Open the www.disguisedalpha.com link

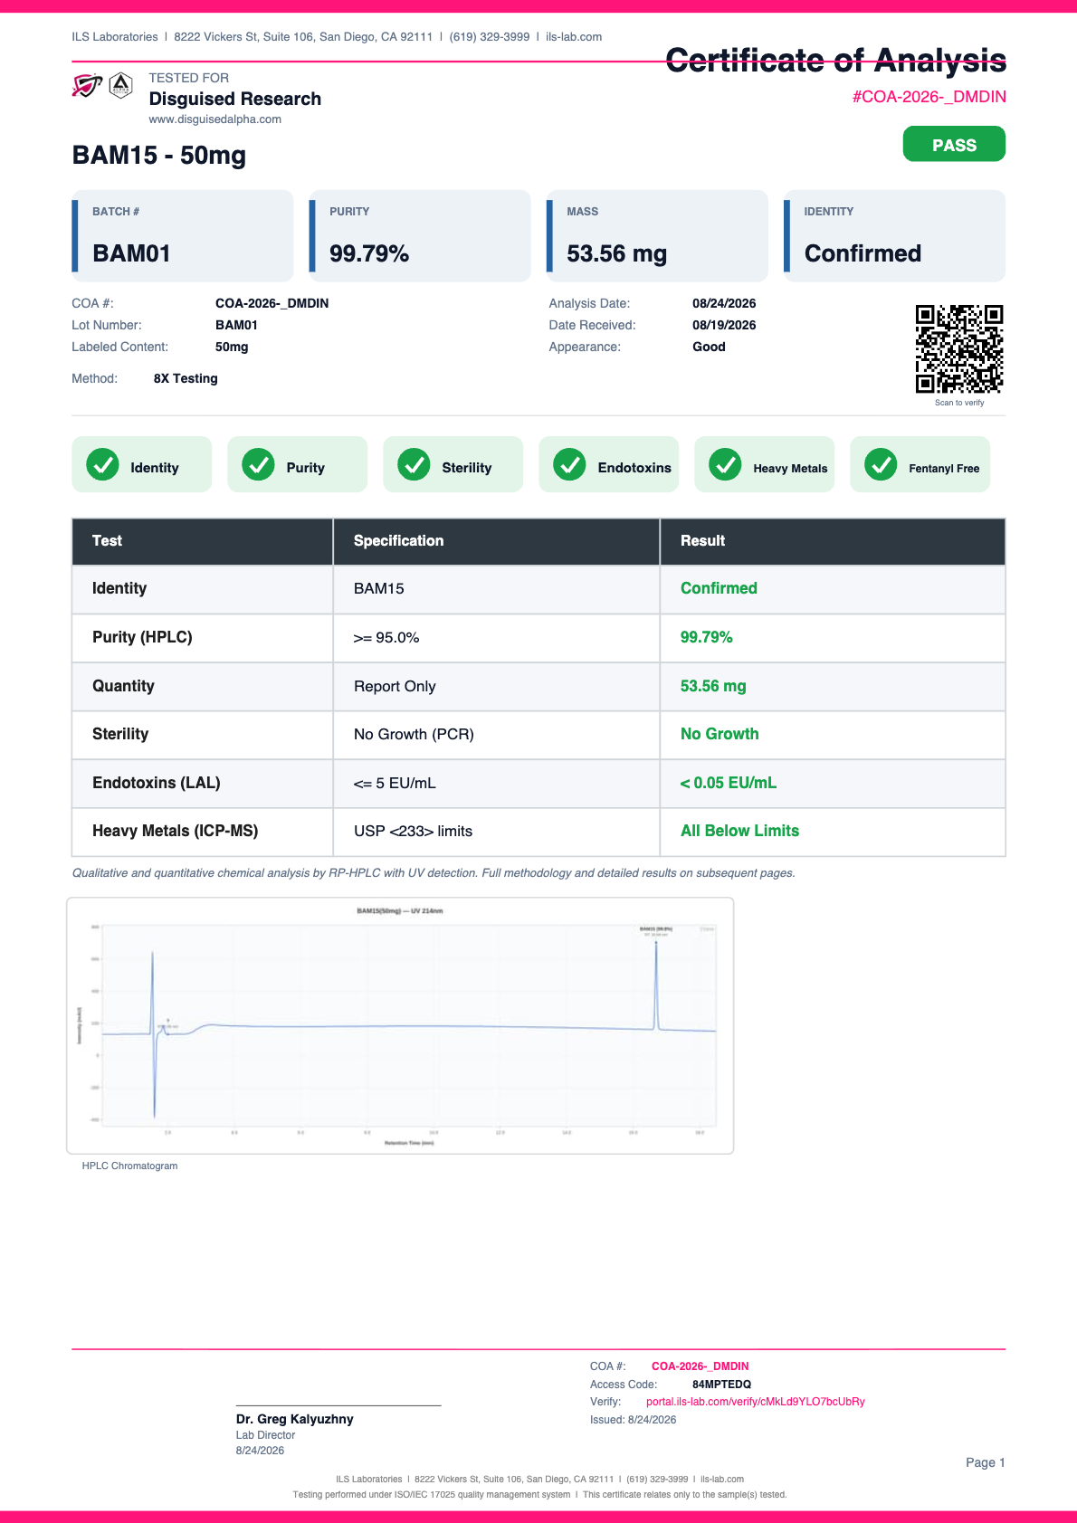click(215, 119)
